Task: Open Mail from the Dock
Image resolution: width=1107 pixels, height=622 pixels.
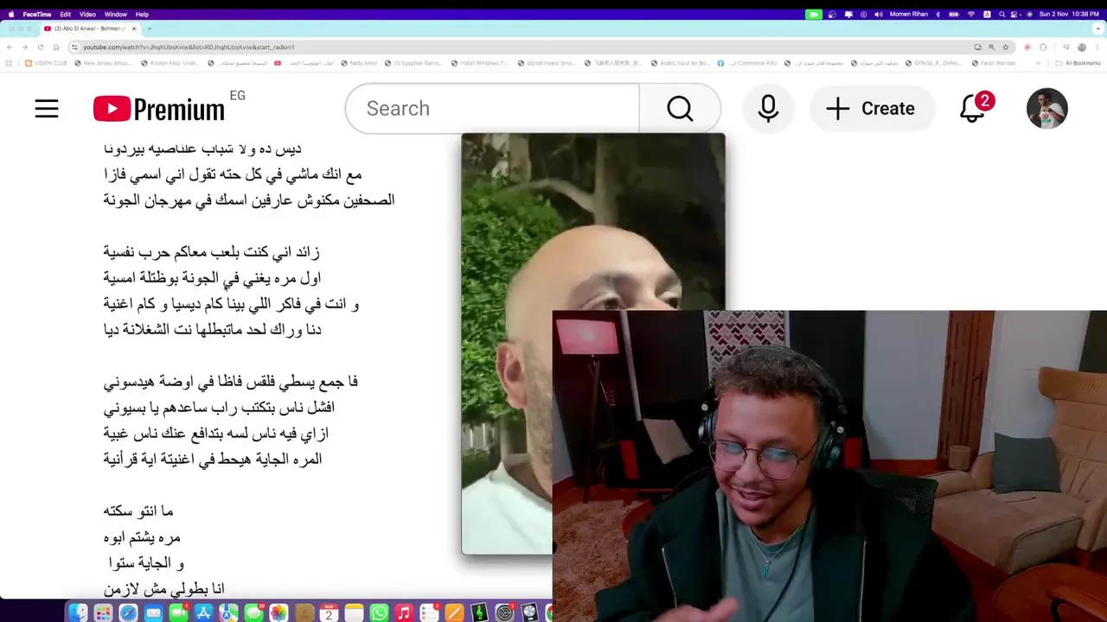Action: (153, 612)
